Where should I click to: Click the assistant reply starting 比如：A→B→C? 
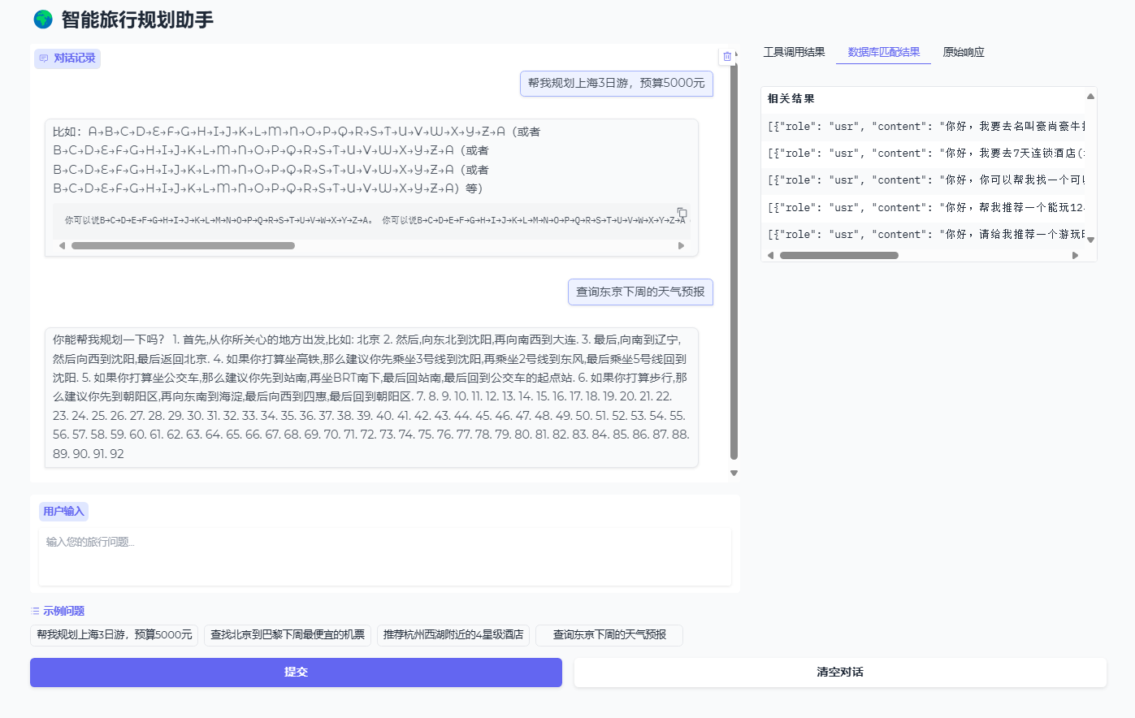click(x=371, y=188)
